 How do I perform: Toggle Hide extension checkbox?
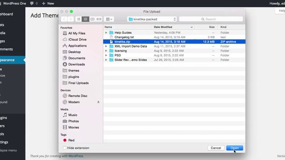65,148
